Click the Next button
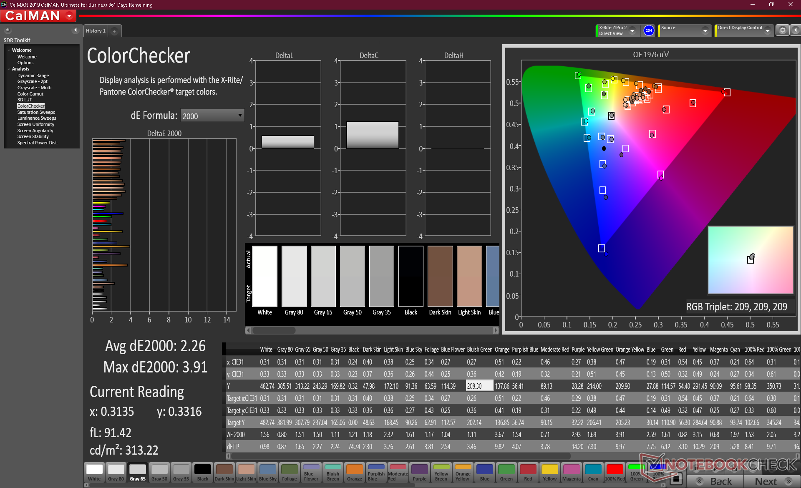 [x=771, y=481]
